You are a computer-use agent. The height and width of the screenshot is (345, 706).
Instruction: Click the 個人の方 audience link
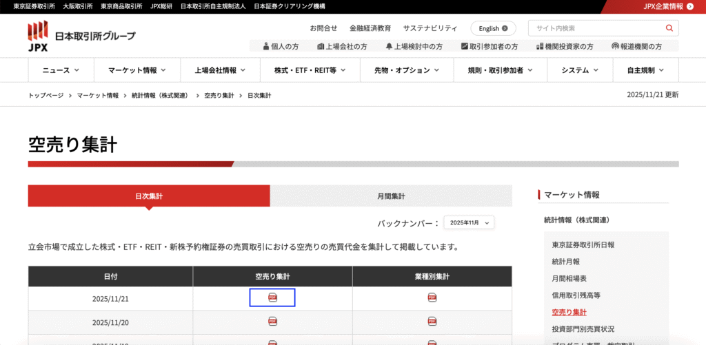click(281, 46)
